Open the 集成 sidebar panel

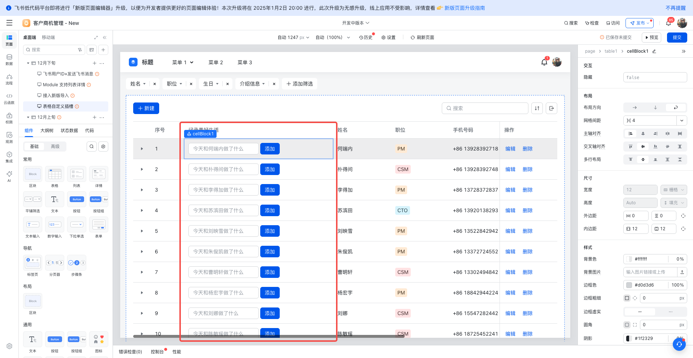pyautogui.click(x=9, y=157)
